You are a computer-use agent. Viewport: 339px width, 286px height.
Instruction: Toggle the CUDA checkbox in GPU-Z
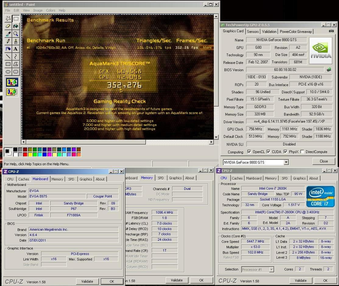point(268,152)
